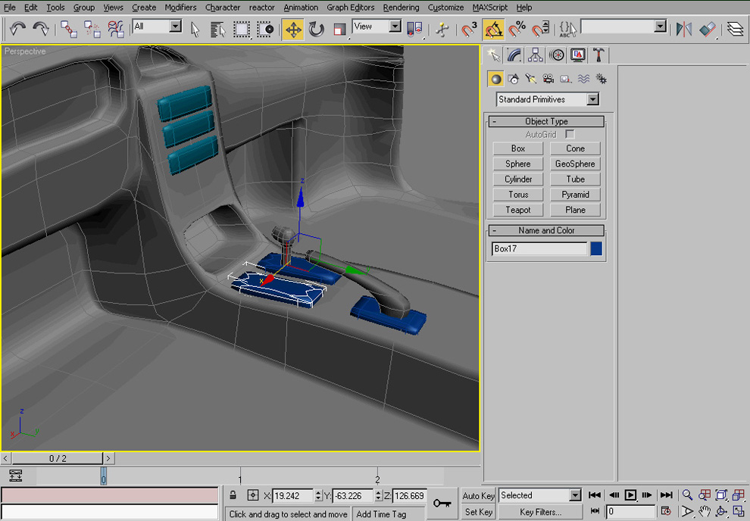Open the Modifiers menu
The height and width of the screenshot is (521, 750).
coord(180,8)
